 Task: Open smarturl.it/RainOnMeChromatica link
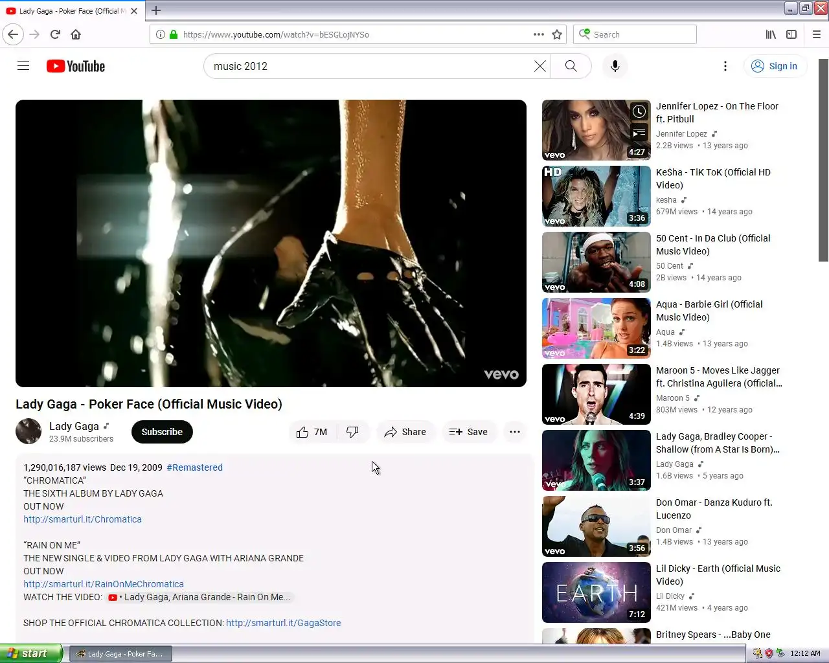click(x=104, y=584)
